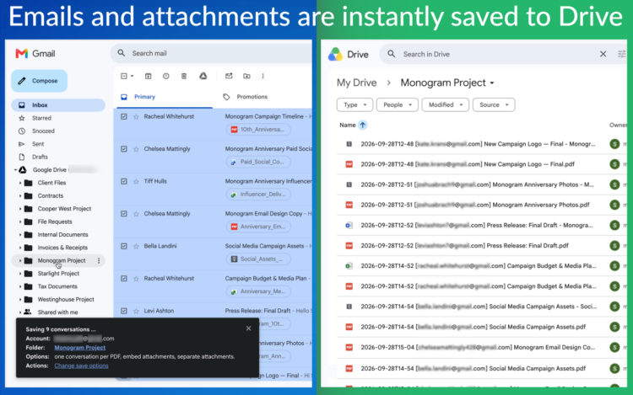Uncheck Racheal Whitehurst Campaign Budget email checkbox
Screen dimensions: 633x395
pos(124,279)
